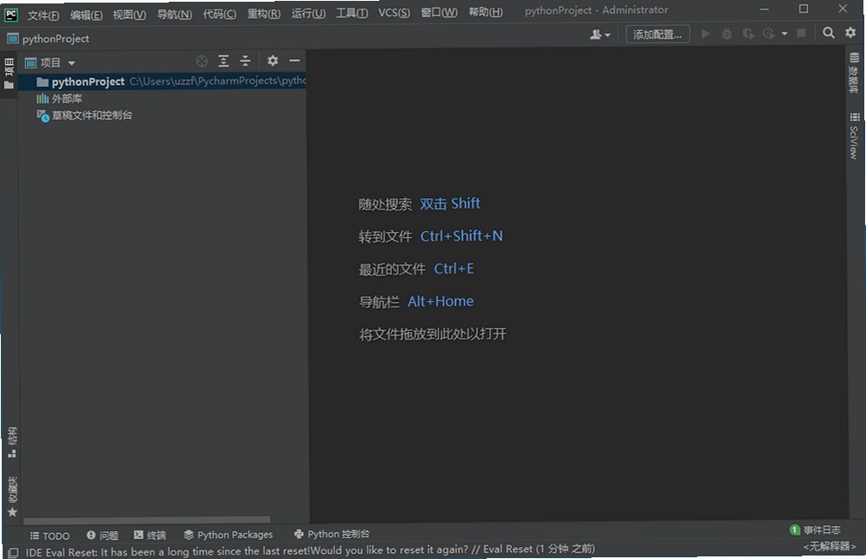The height and width of the screenshot is (559, 866).
Task: Click the <无解释器> status widget
Action: (830, 546)
